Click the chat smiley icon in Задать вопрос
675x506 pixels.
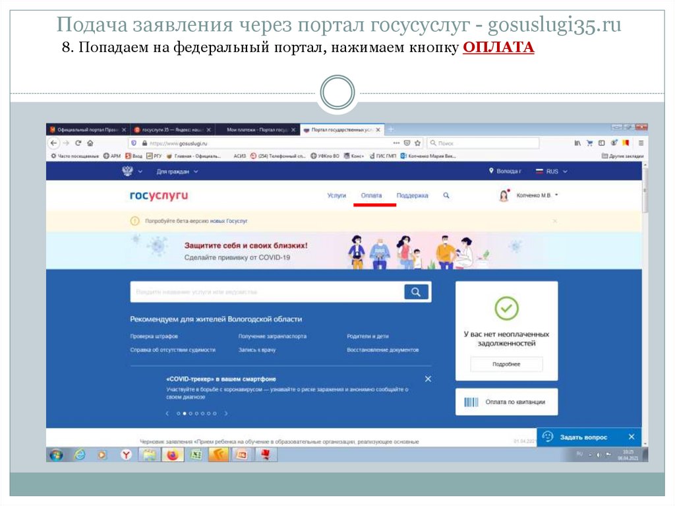[548, 437]
